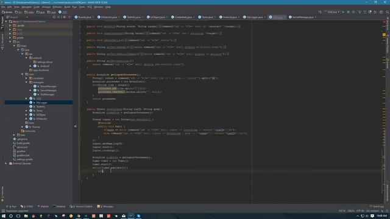This screenshot has height=219, width=390.
Task: Open the run configuration dropdown
Action: 332,12
